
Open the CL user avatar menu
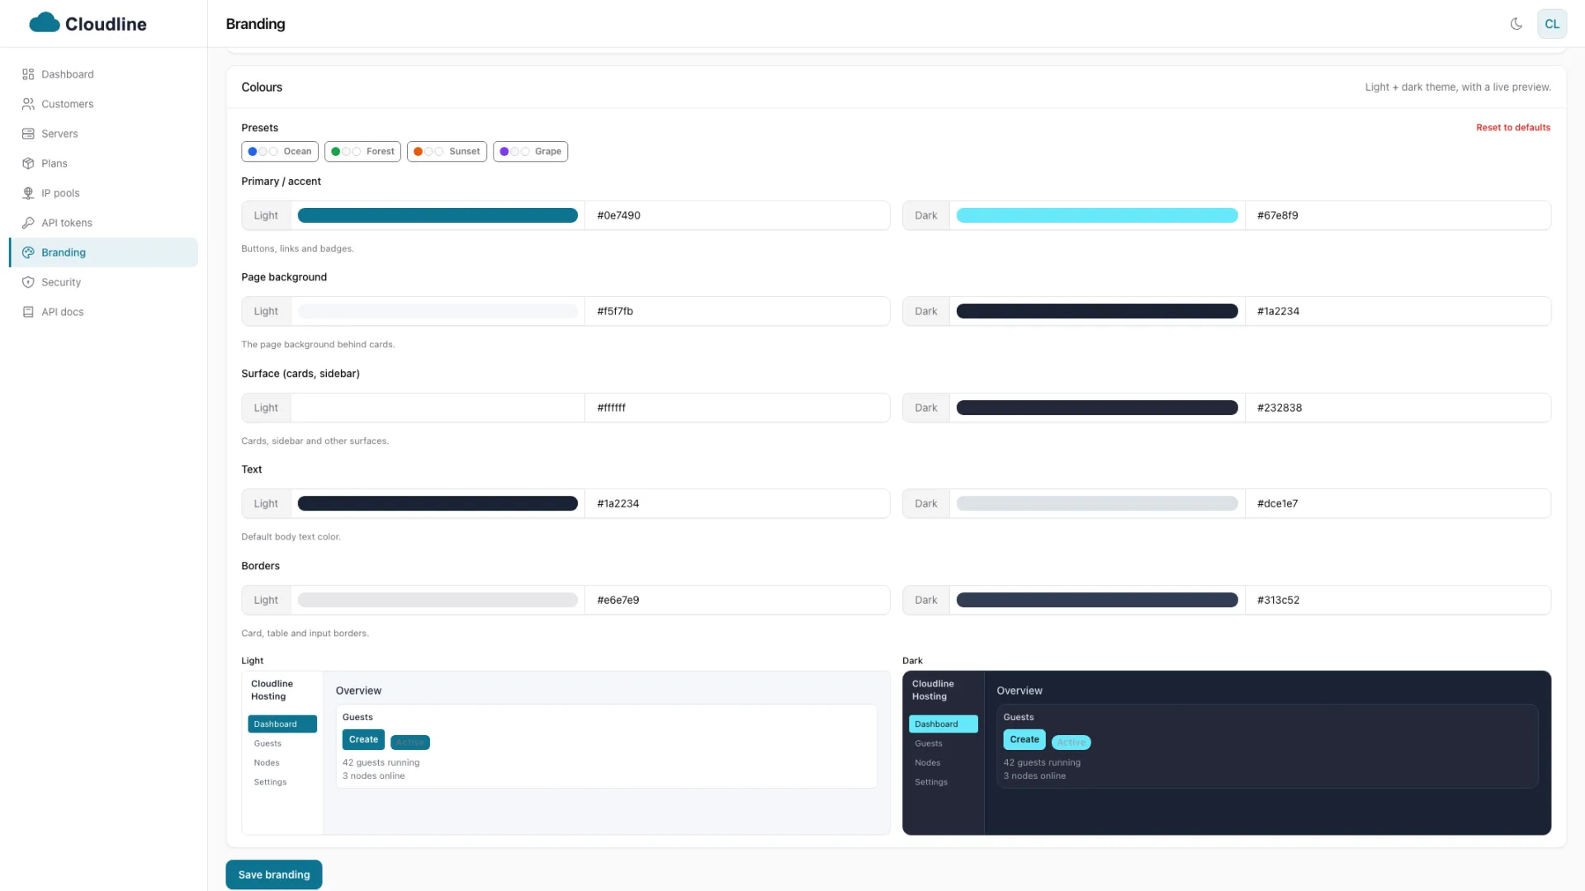click(1552, 24)
